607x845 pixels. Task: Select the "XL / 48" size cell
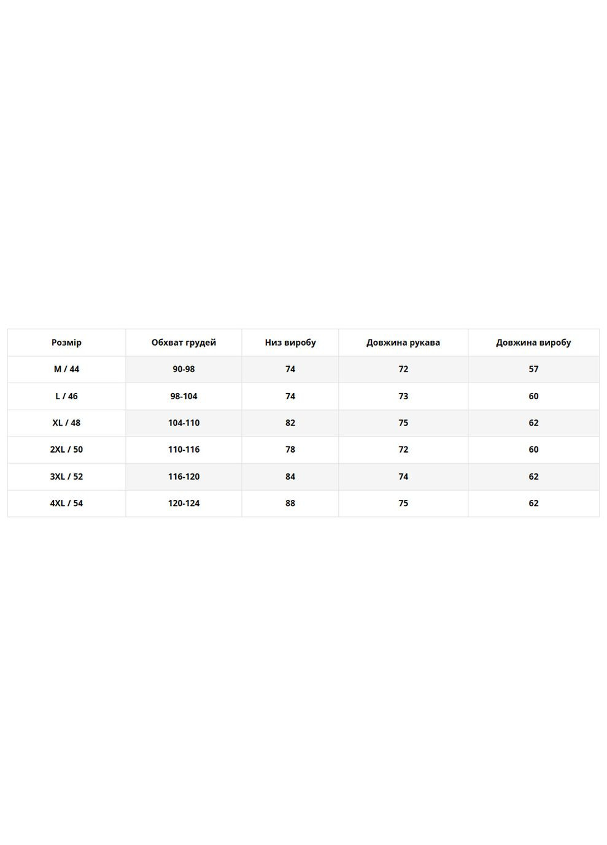coord(66,422)
